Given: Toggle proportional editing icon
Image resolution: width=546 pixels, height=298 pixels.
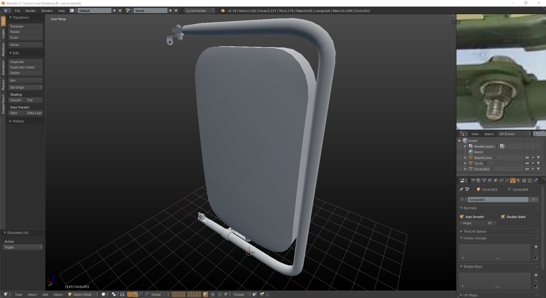Looking at the screenshot, I should (x=213, y=294).
